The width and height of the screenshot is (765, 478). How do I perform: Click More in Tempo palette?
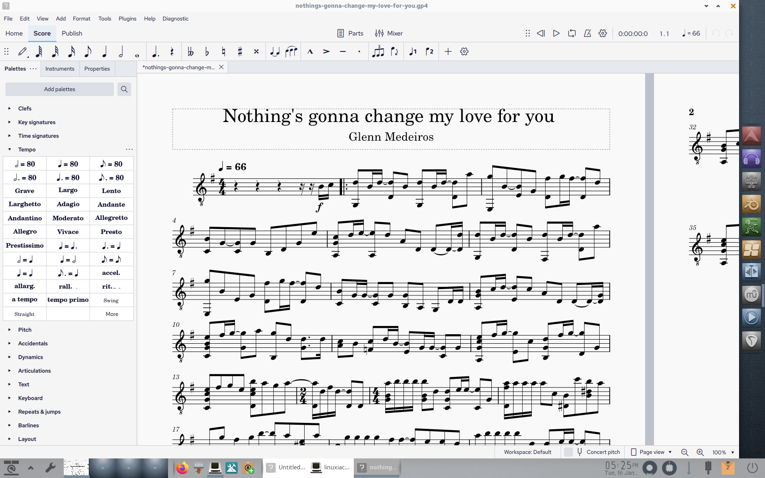(x=112, y=314)
